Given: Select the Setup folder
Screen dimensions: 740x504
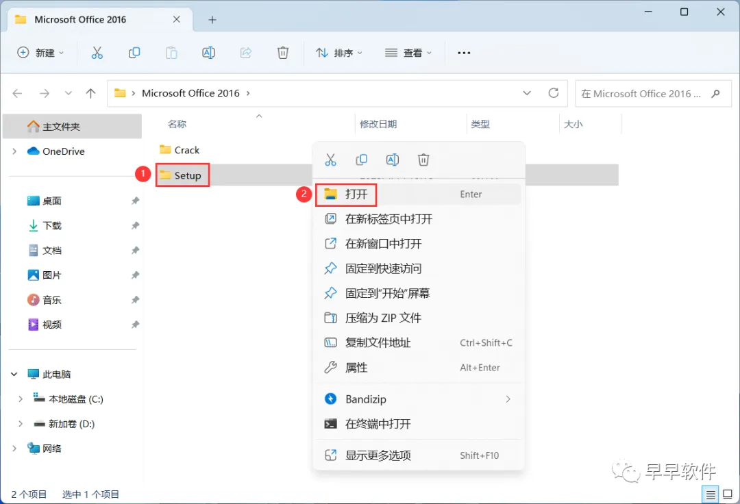Looking at the screenshot, I should 181,175.
